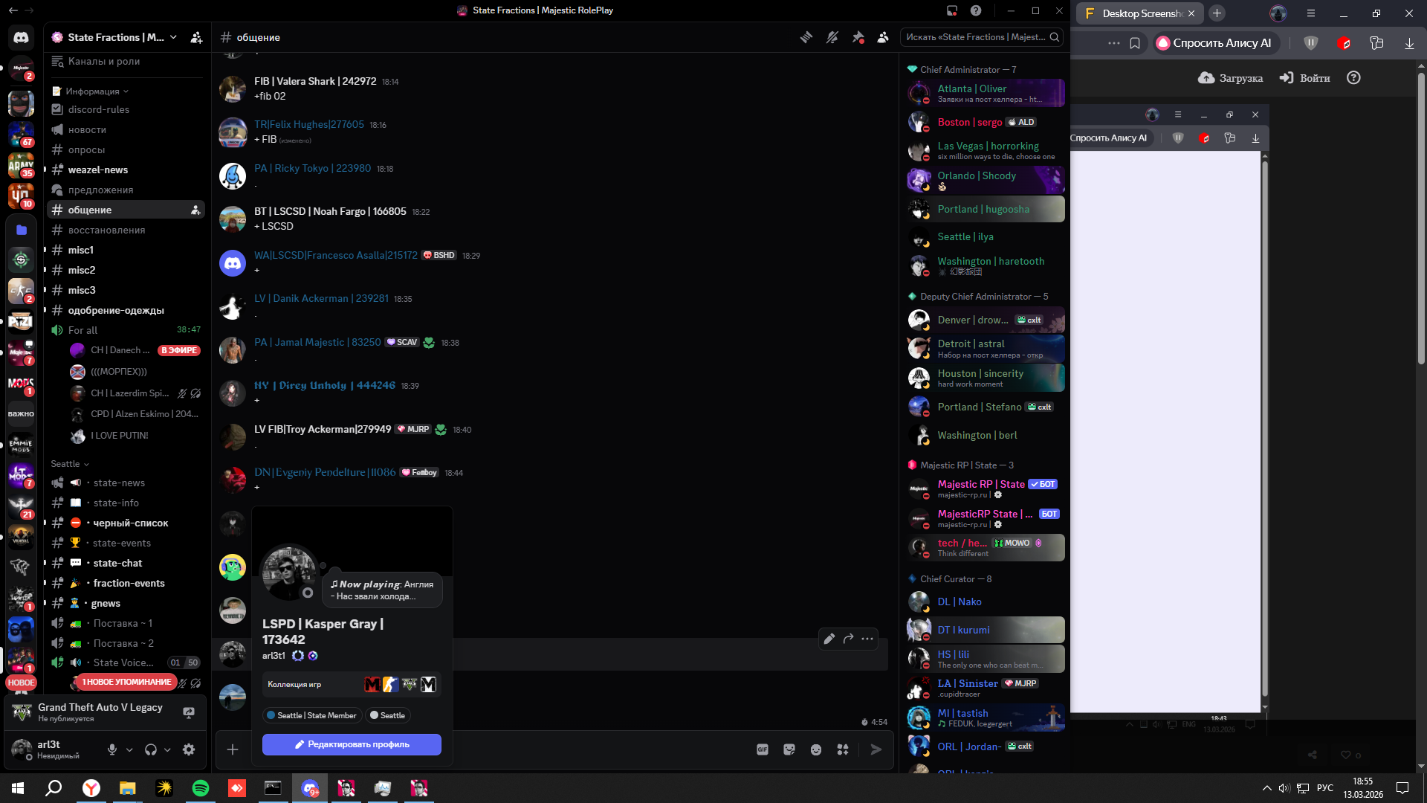Viewport: 1427px width, 803px height.
Task: Open pinned messages
Action: pyautogui.click(x=858, y=37)
